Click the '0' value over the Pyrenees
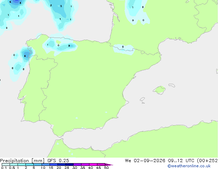This screenshot has height=169, width=218. pyautogui.click(x=123, y=47)
